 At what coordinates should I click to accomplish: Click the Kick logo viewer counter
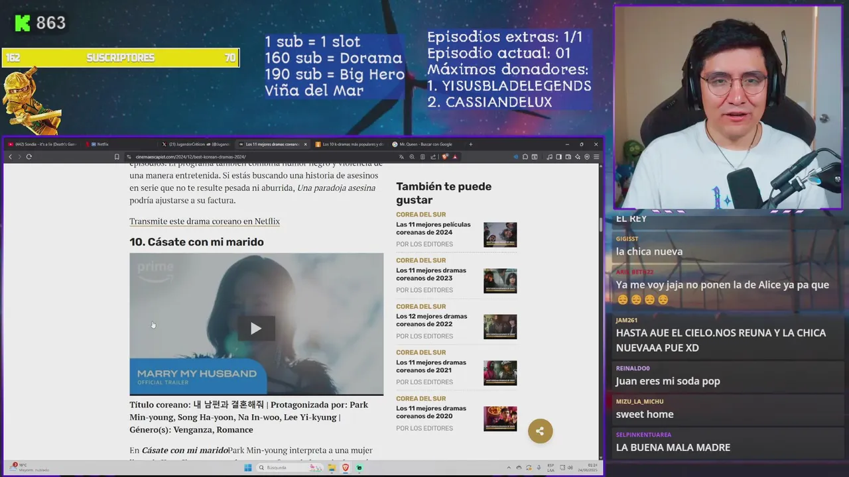pos(40,23)
